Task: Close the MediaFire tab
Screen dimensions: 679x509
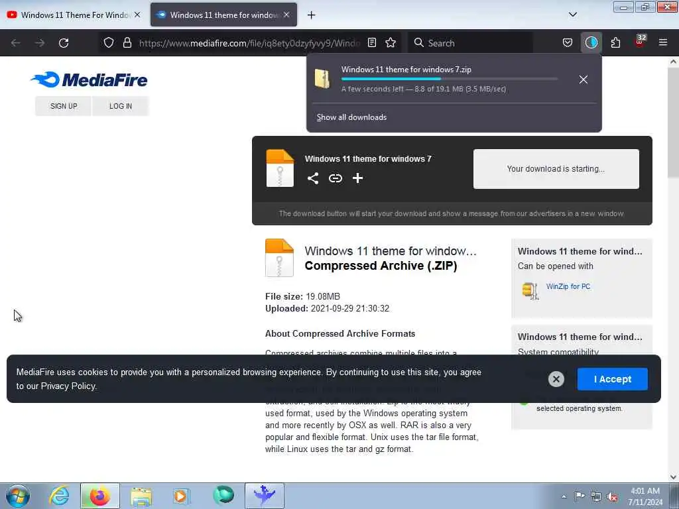Action: click(286, 15)
